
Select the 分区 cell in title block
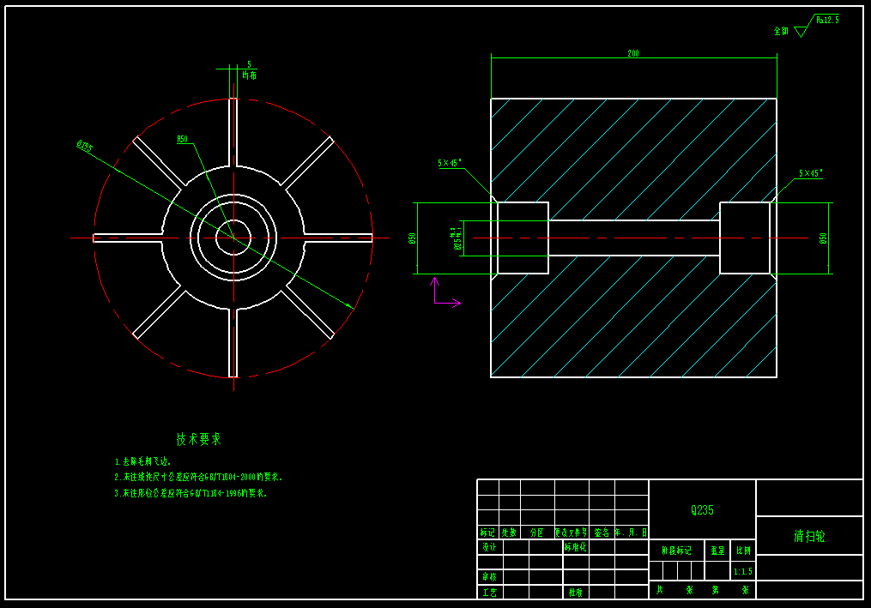pyautogui.click(x=536, y=533)
